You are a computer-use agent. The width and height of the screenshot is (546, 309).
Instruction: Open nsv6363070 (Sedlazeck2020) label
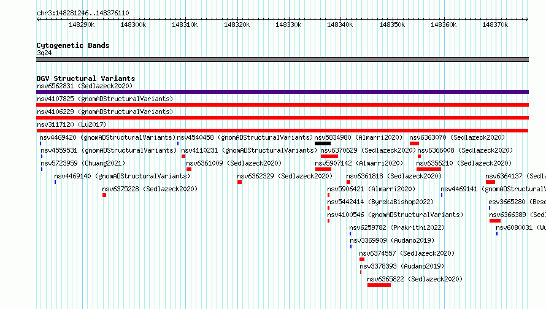(457, 137)
